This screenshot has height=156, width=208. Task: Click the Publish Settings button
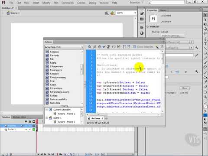point(173,36)
